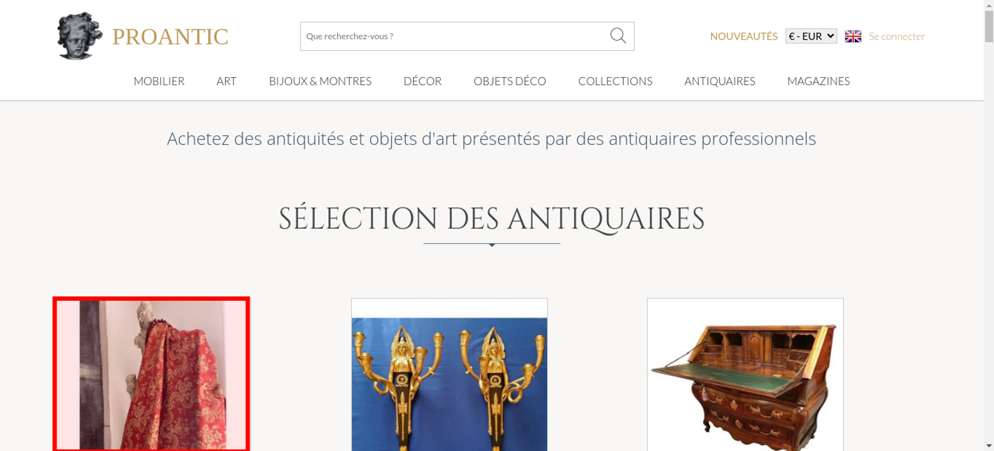Screen dimensions: 994x451
Task: Click into the 'Que recherchez-vous ?' search field
Action: coord(455,36)
